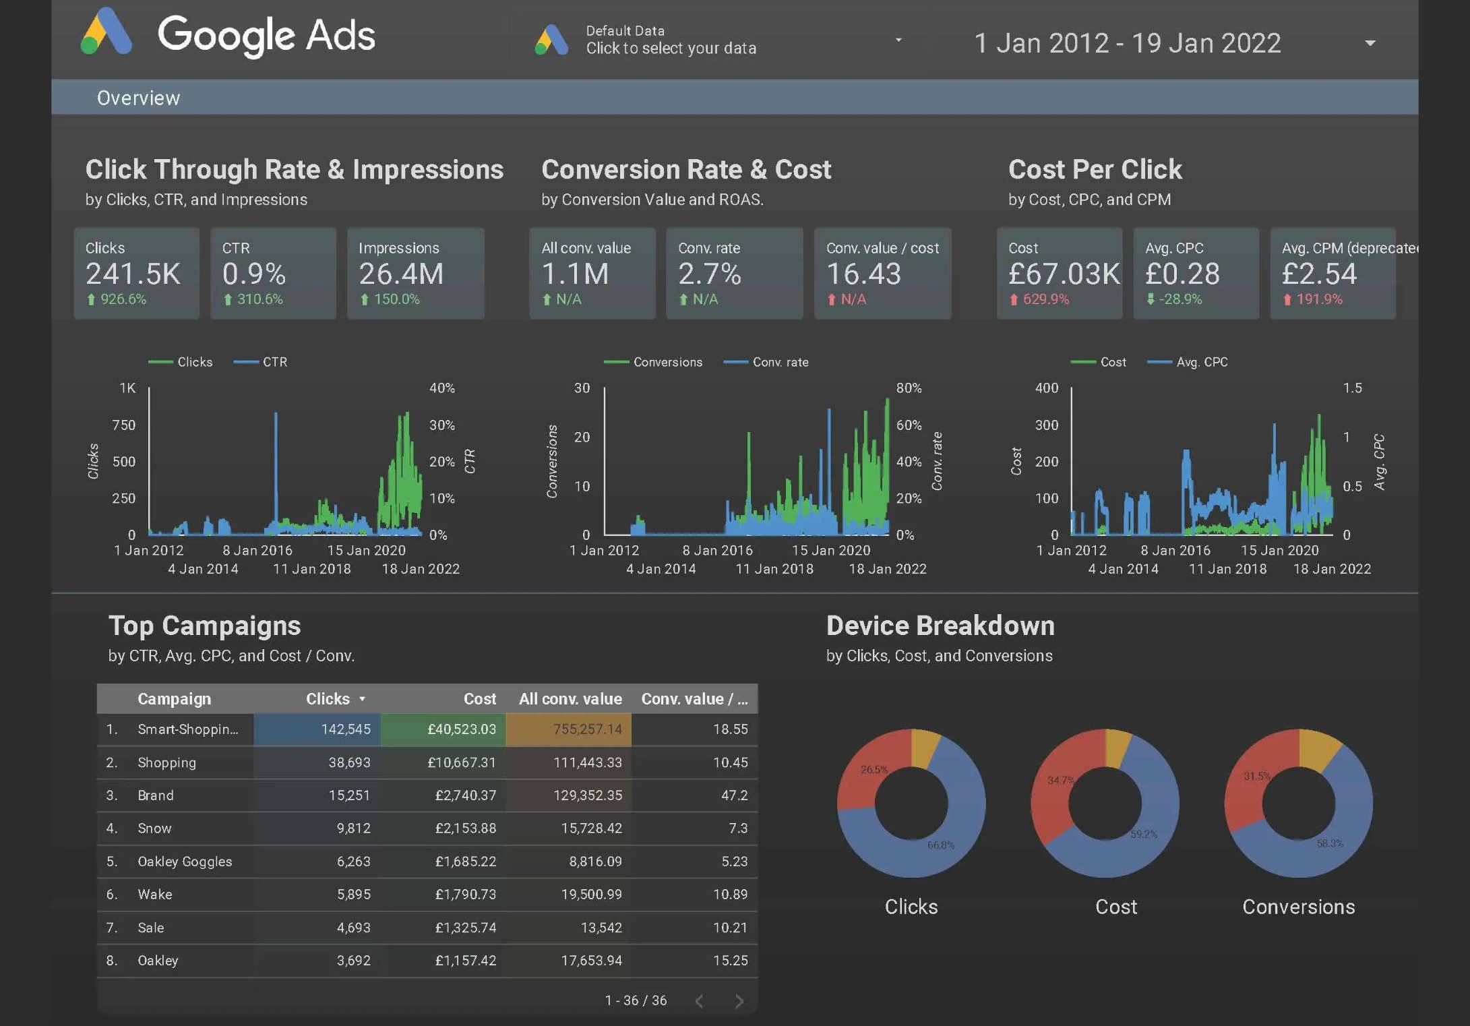1470x1026 pixels.
Task: Click the green arrow under 1.1M
Action: tap(547, 299)
